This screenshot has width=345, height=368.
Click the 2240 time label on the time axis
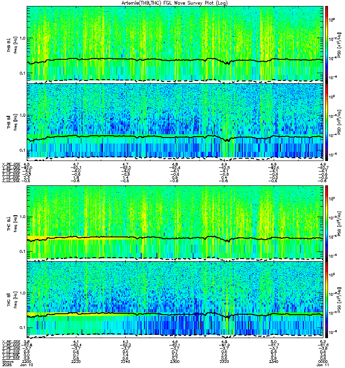pos(125,362)
